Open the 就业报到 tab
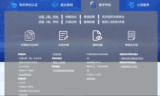The width and height of the screenshot is (160, 96). coord(66,5)
